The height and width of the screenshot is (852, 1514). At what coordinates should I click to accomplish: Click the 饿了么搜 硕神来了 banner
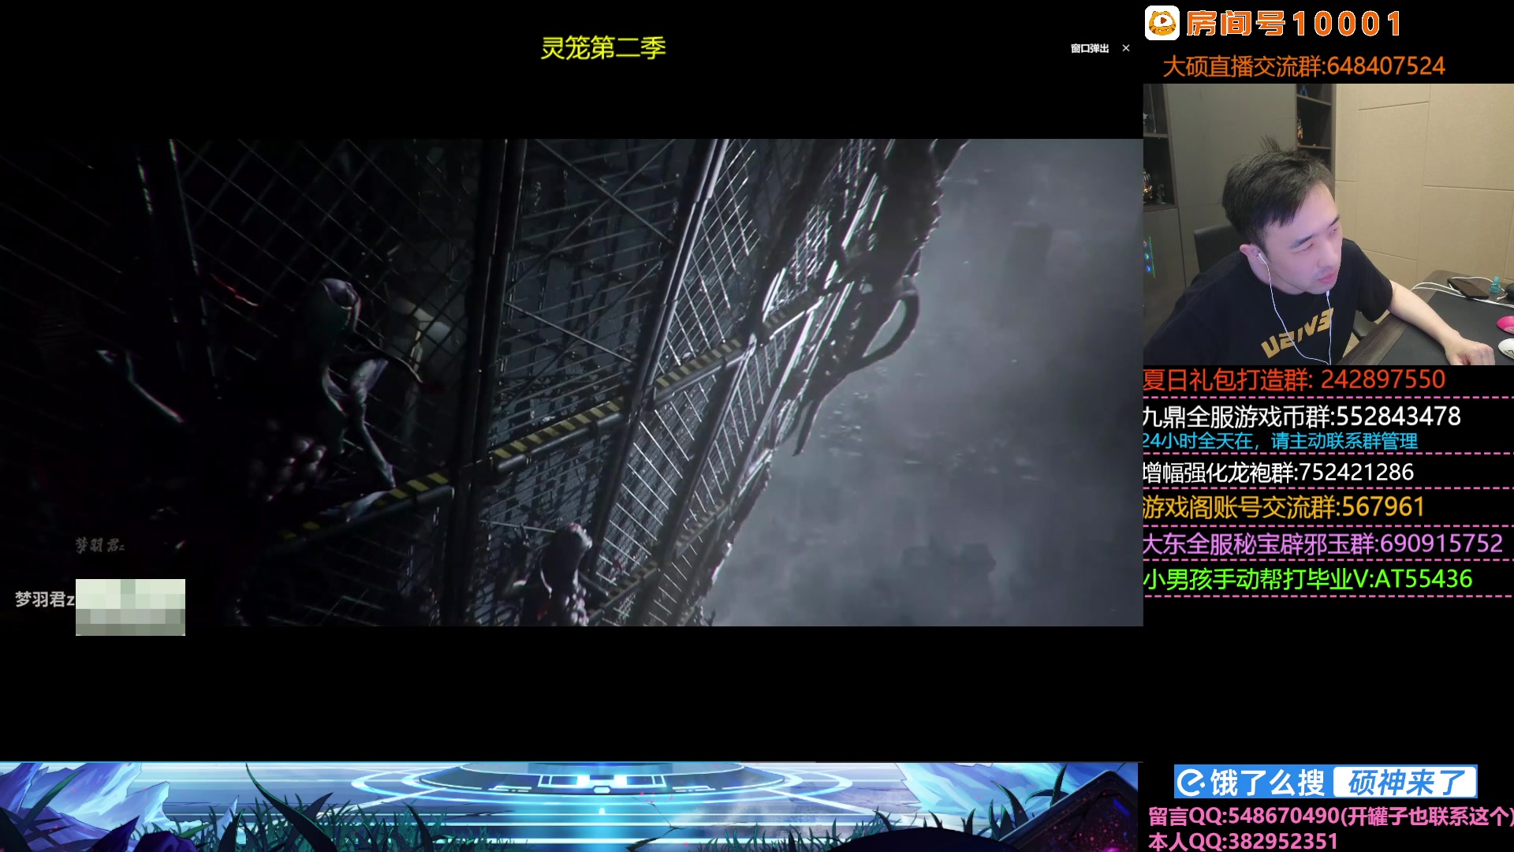(x=1326, y=783)
